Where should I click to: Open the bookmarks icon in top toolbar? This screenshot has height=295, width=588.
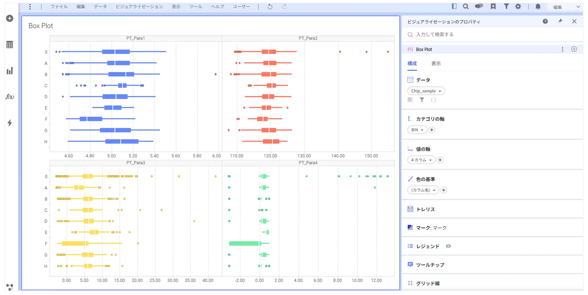pos(493,7)
